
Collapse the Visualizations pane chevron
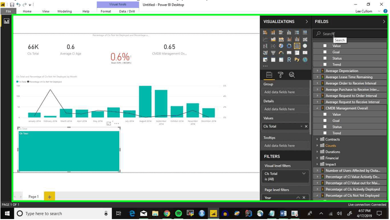tap(306, 21)
